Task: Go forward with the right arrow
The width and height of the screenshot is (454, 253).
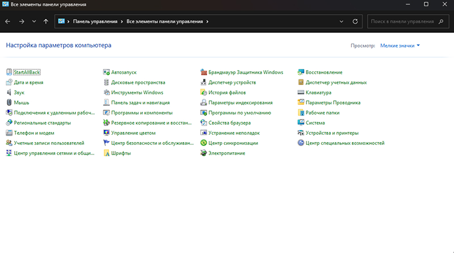Action: click(22, 22)
